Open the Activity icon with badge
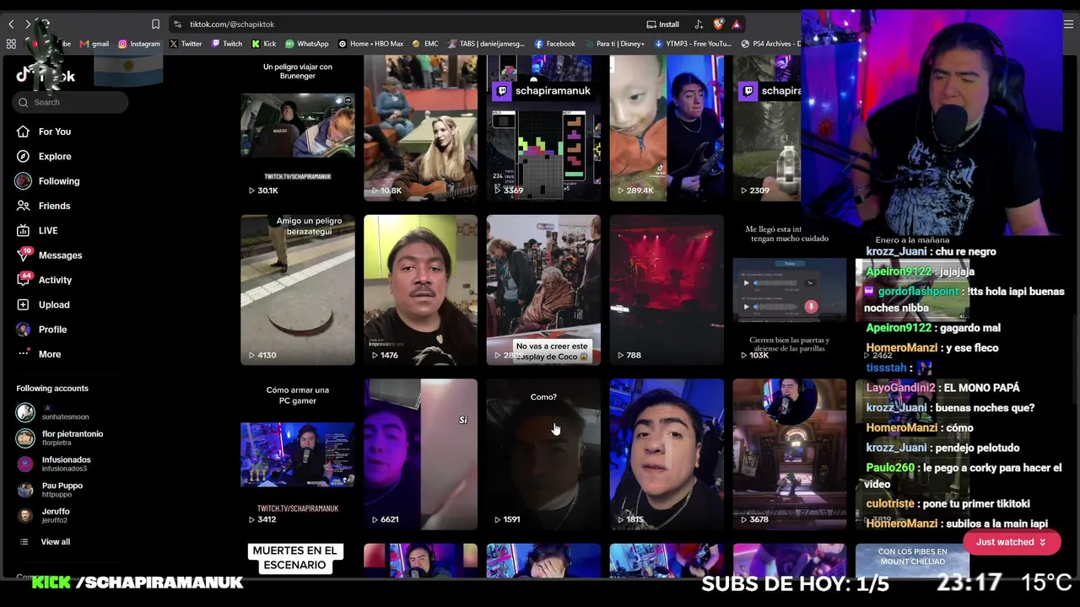 pyautogui.click(x=23, y=279)
